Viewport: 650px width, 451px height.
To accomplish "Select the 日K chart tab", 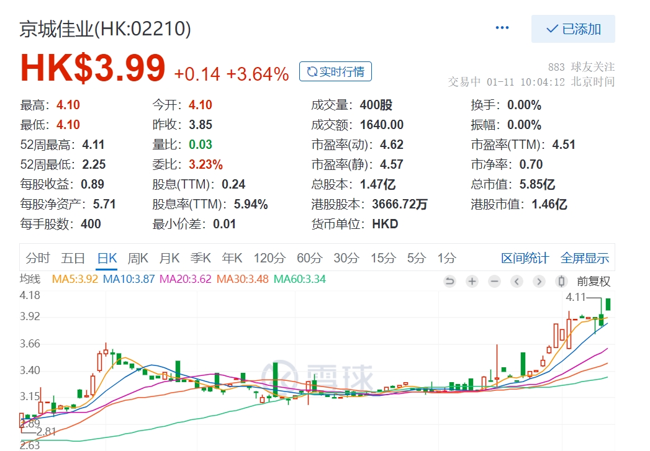I will pos(107,258).
